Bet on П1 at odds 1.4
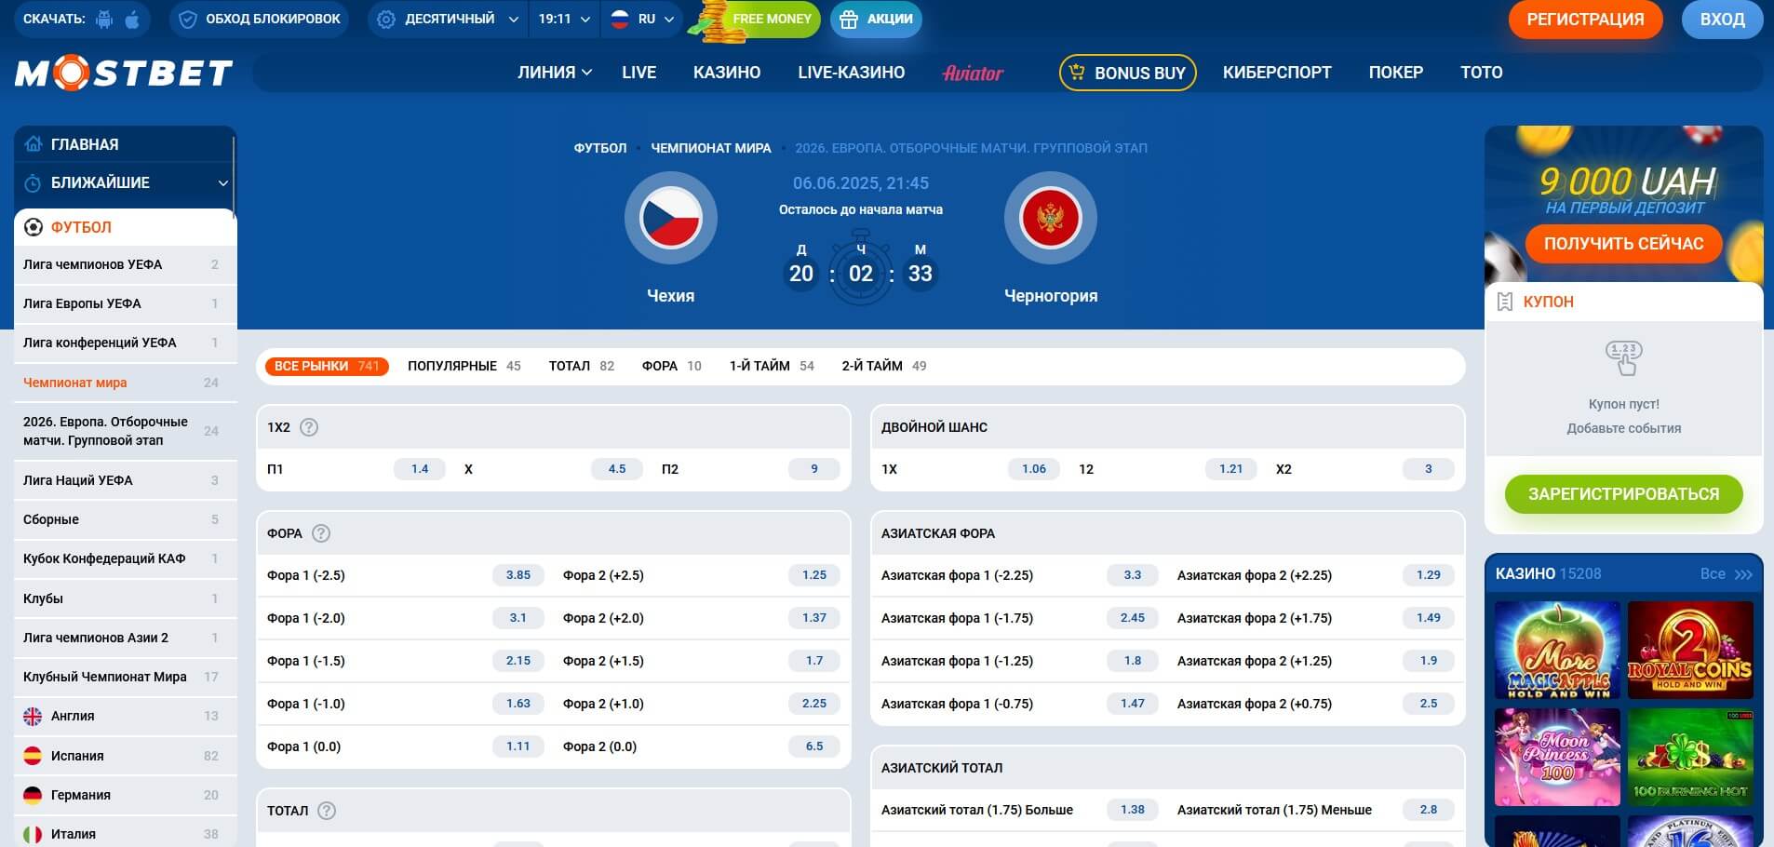The image size is (1774, 847). (420, 469)
